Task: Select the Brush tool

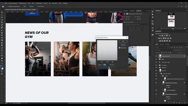Action: [2, 30]
